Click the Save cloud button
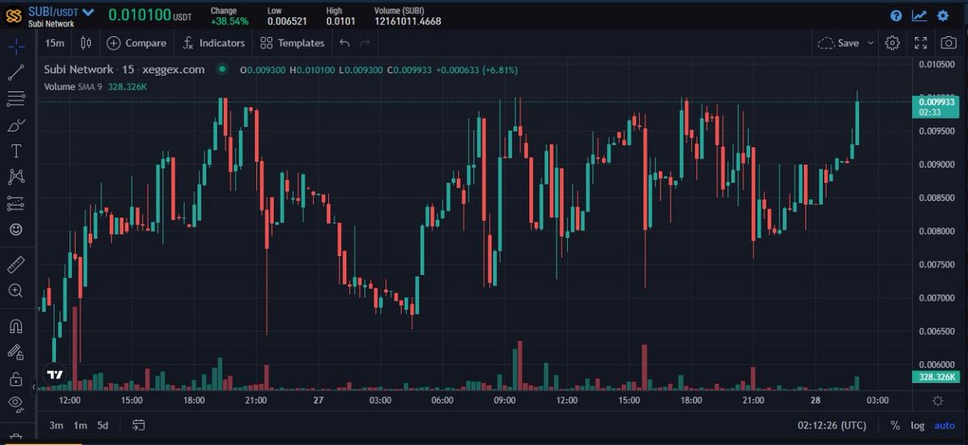 (839, 43)
